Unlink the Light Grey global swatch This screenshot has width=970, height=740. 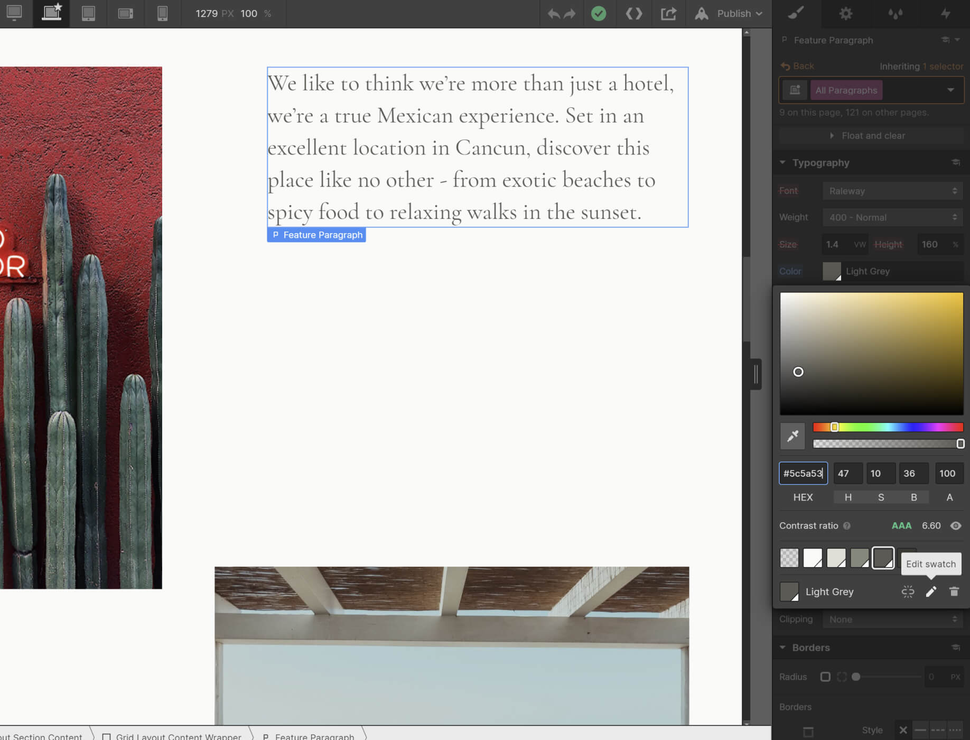pos(908,592)
